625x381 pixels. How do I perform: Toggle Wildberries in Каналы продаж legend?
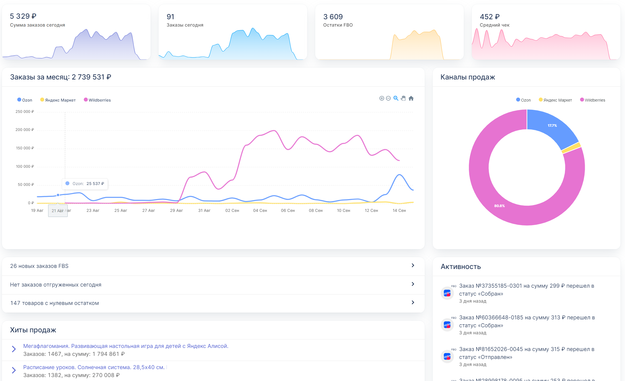pos(592,100)
